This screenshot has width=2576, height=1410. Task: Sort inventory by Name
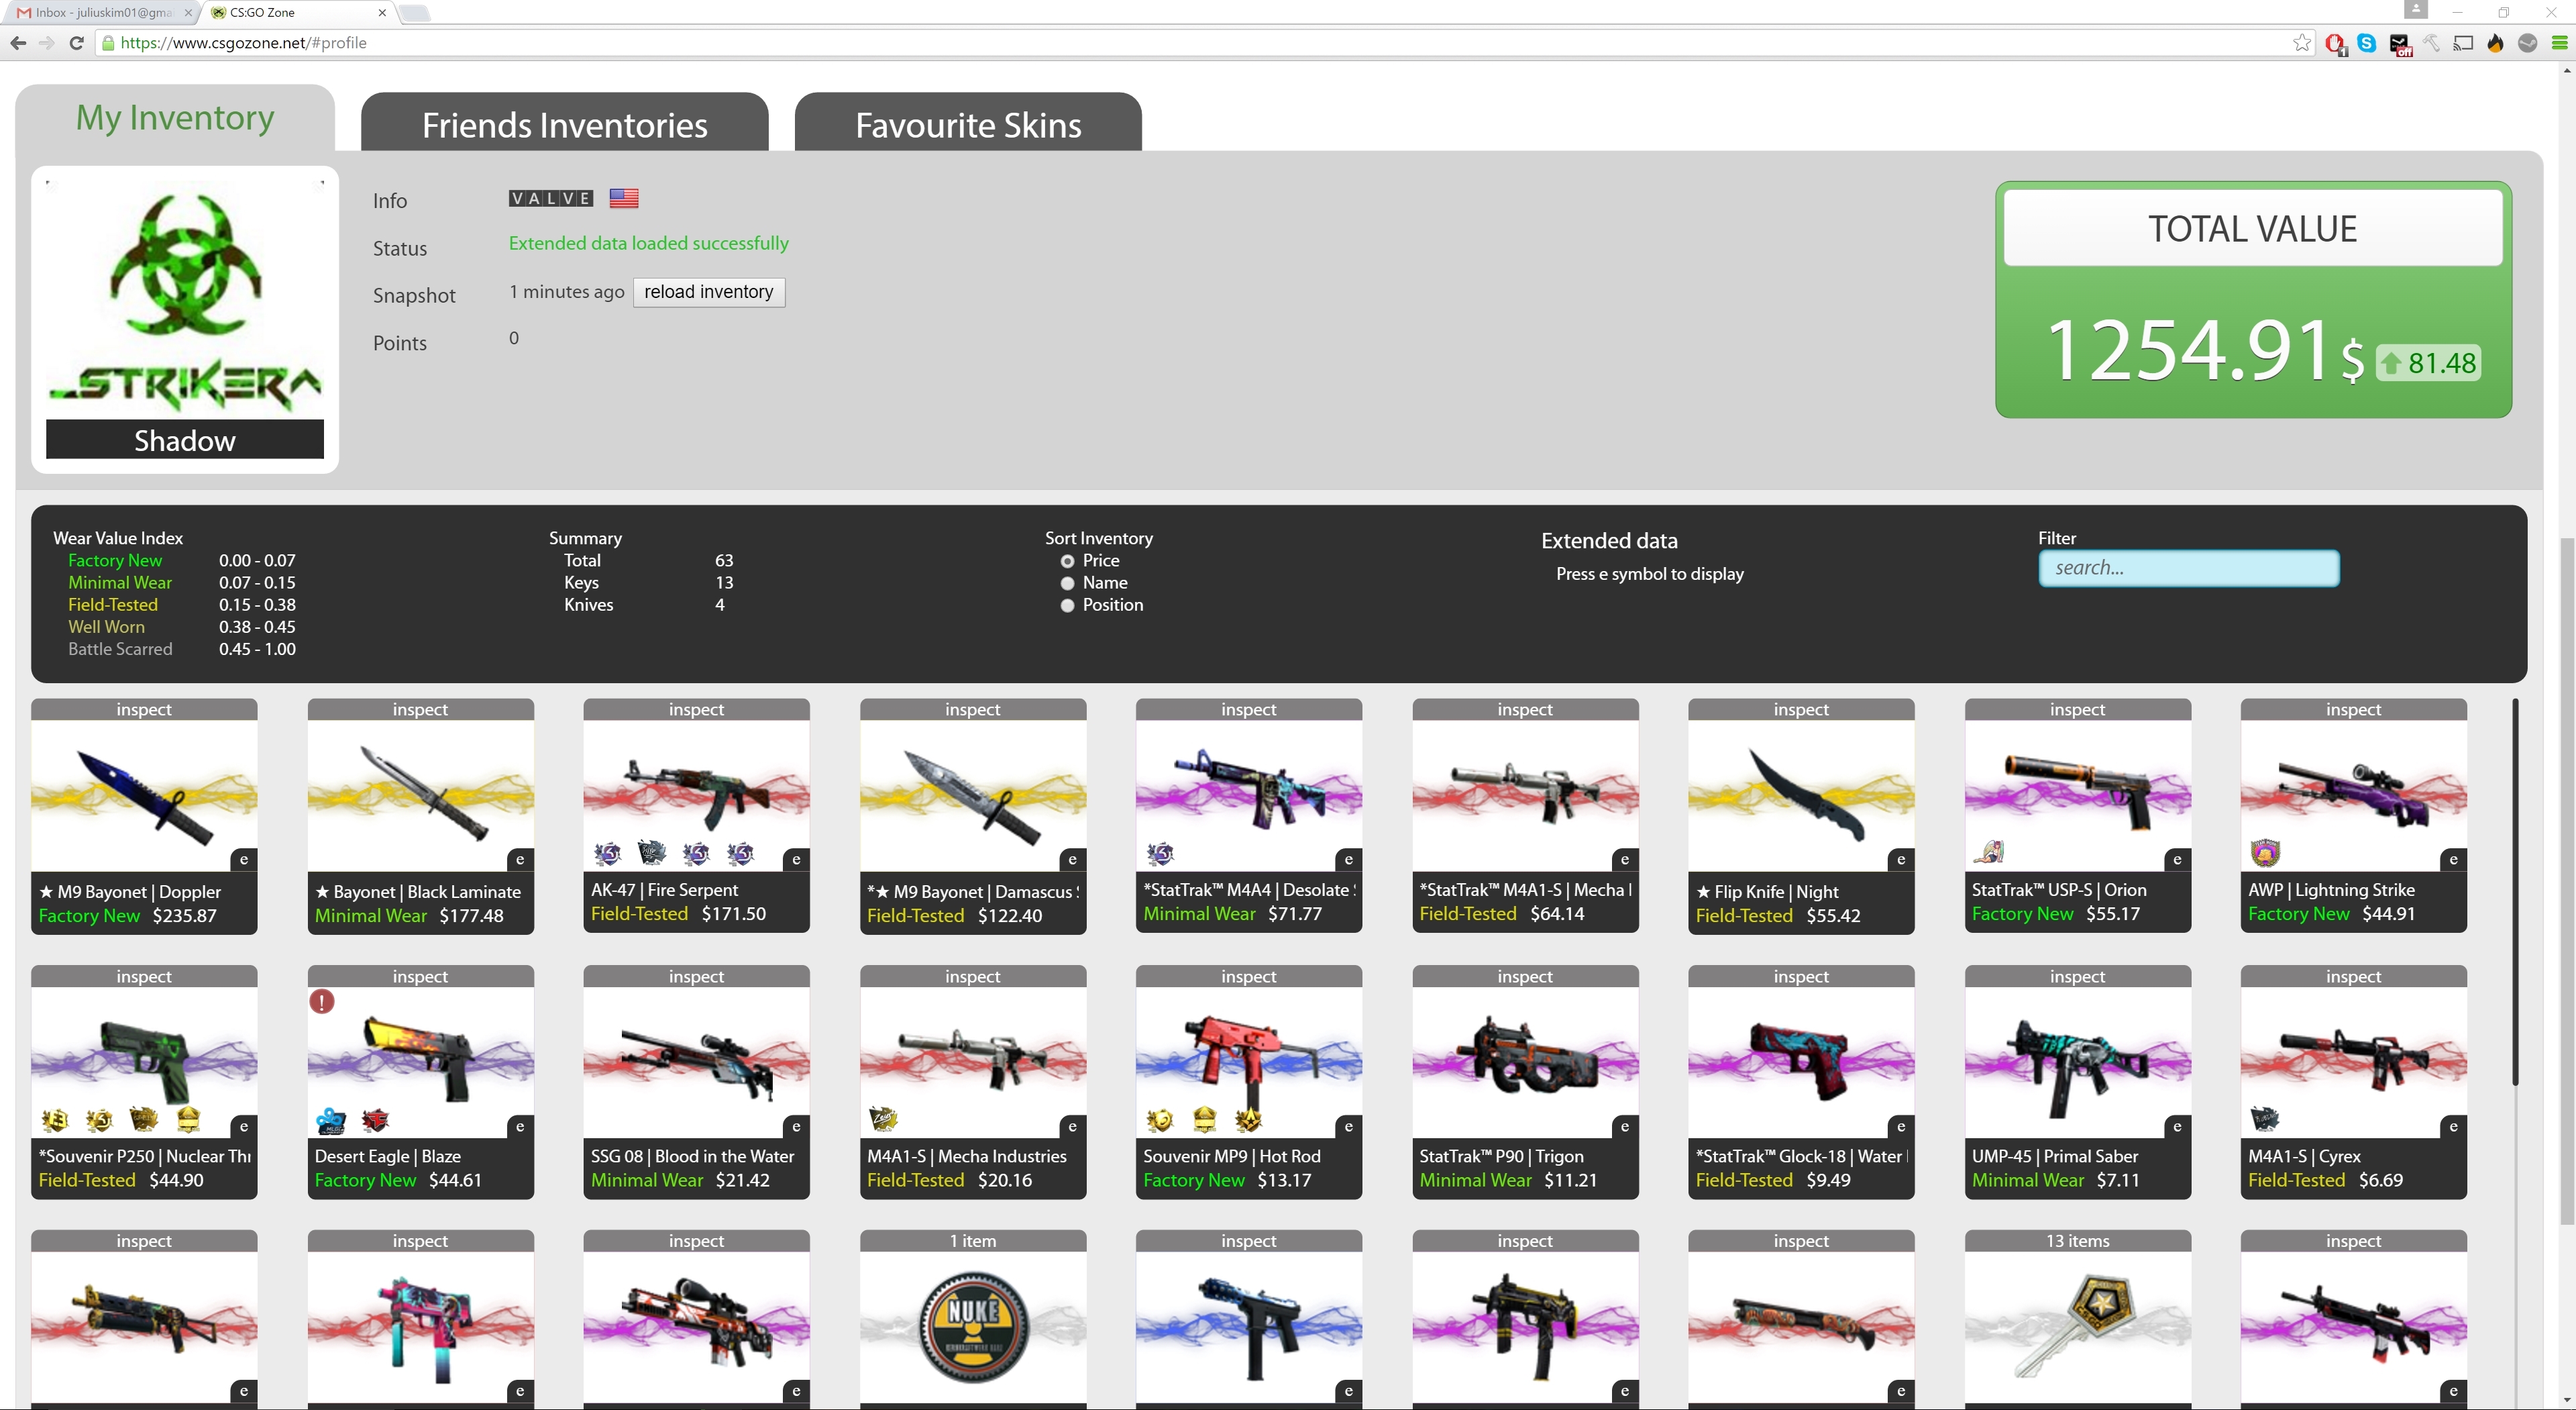[1067, 583]
